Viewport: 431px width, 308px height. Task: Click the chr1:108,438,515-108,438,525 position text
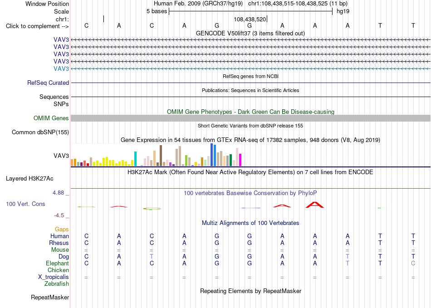click(x=298, y=4)
